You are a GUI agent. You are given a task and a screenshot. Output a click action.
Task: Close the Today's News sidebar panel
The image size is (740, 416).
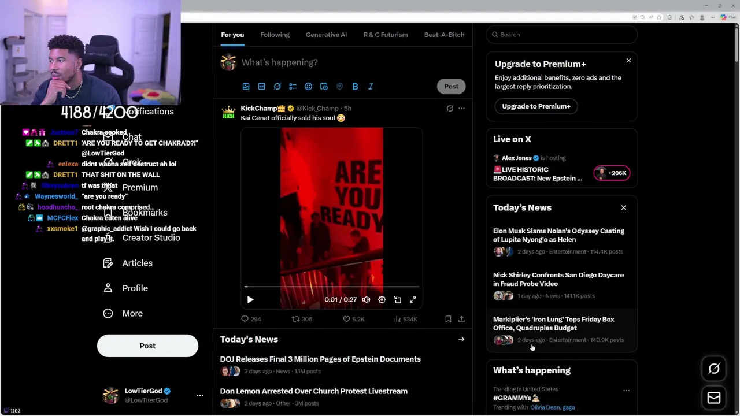tap(623, 207)
